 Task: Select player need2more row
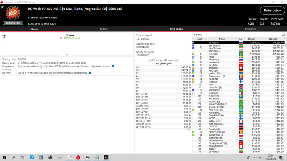[239, 48]
